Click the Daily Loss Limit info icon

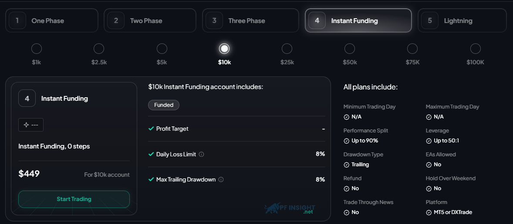click(x=202, y=154)
